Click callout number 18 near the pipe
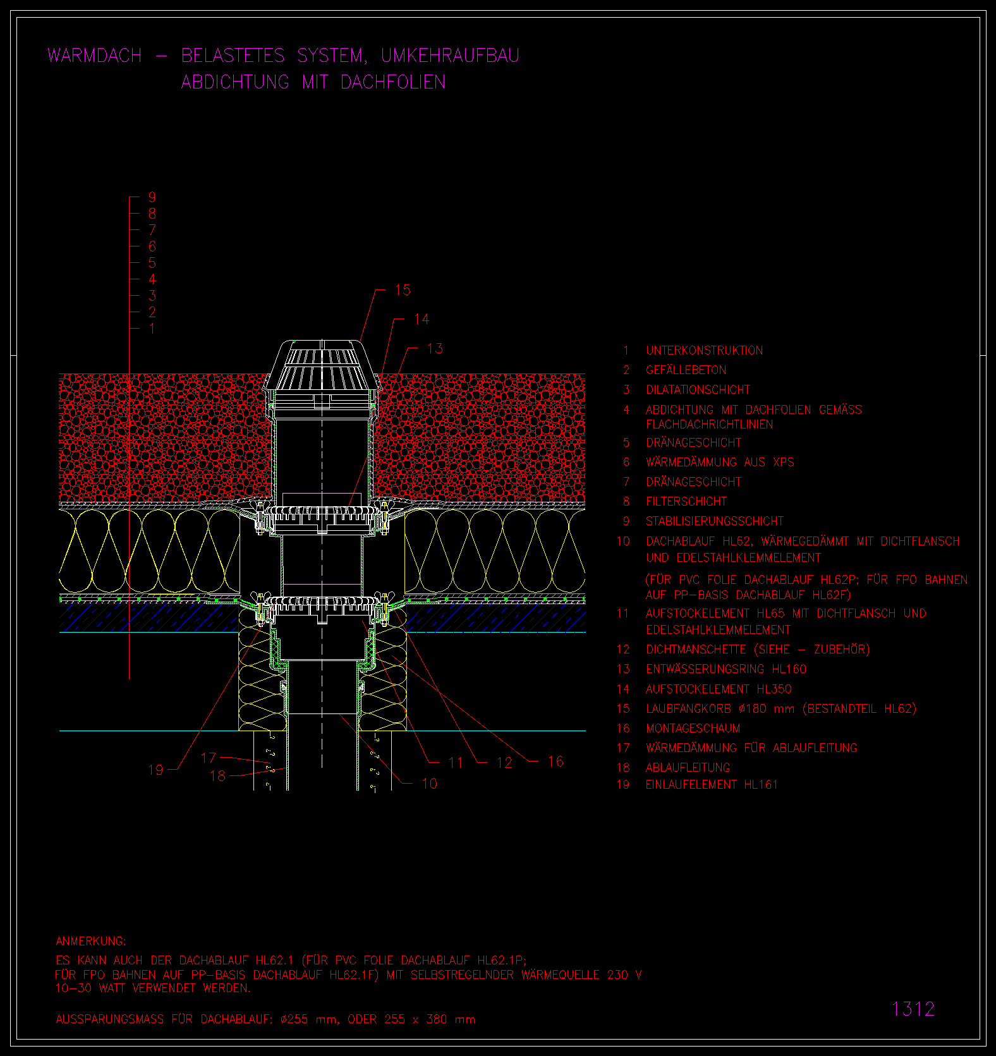Screen dimensions: 996x1056 [x=217, y=775]
